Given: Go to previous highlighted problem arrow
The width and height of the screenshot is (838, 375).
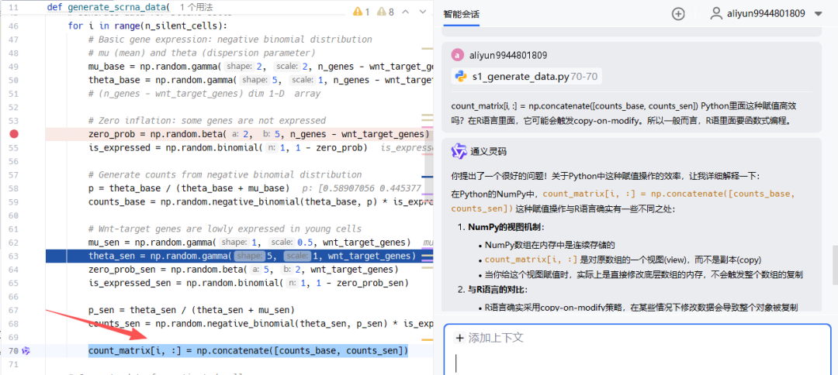Looking at the screenshot, I should coord(406,11).
